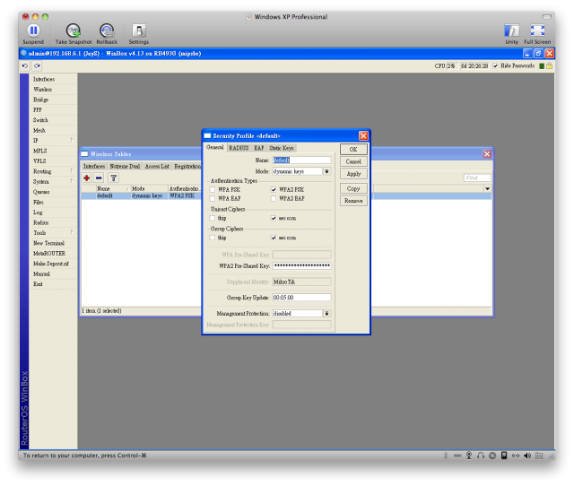The image size is (574, 486).
Task: Click the Copy button
Action: click(x=353, y=189)
